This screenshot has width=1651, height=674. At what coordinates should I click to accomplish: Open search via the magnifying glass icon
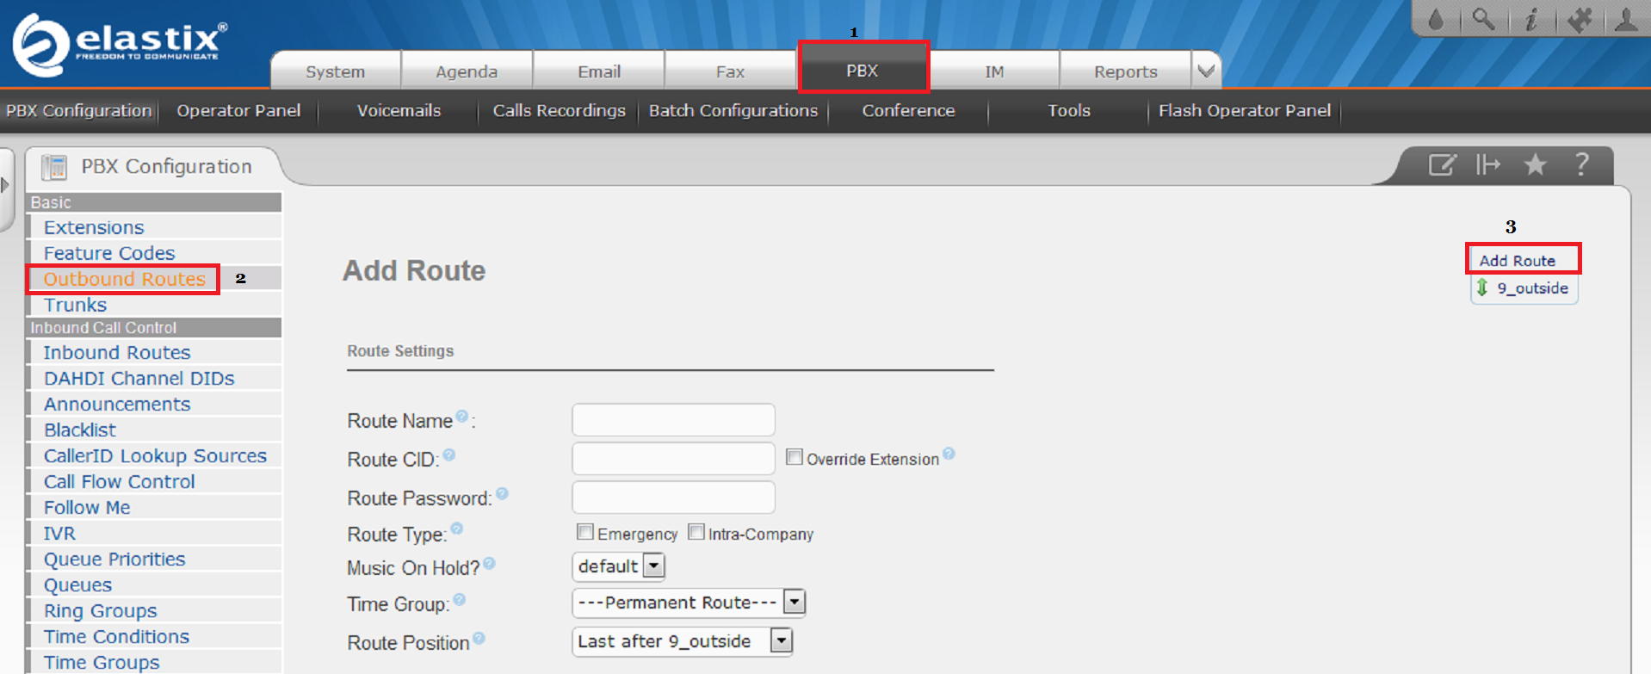[1483, 19]
